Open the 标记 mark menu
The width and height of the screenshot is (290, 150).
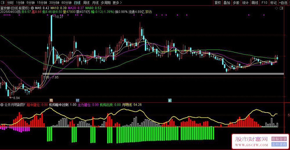pyautogui.click(x=273, y=3)
